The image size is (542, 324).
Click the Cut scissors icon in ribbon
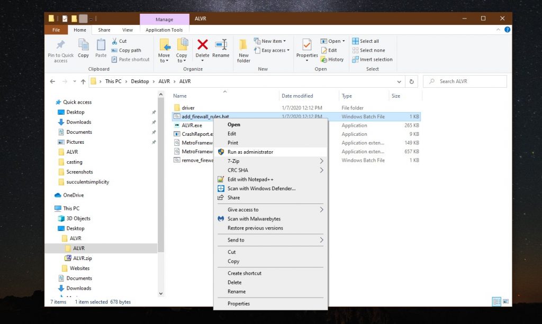[114, 41]
